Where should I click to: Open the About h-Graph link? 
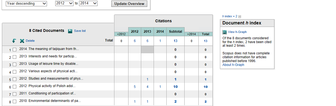[233, 65]
